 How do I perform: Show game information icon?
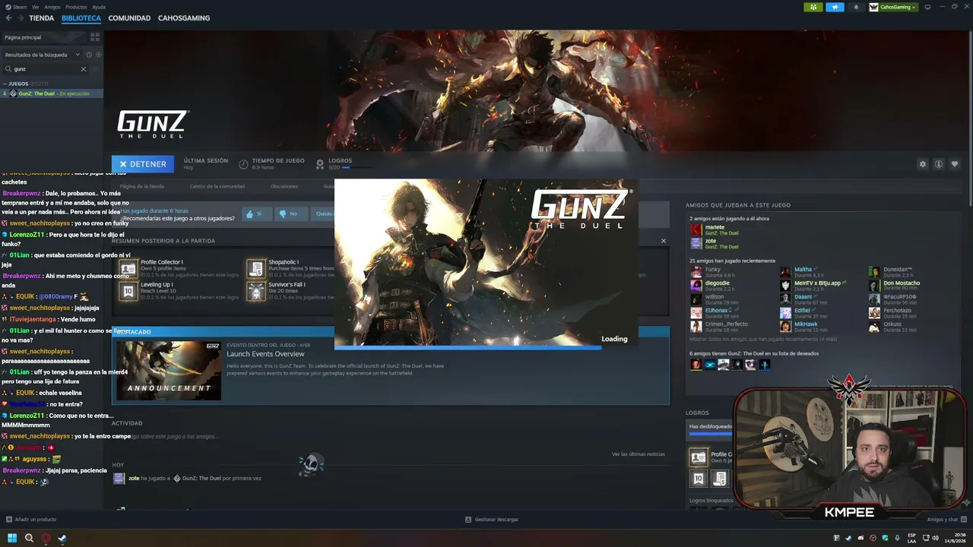(939, 164)
